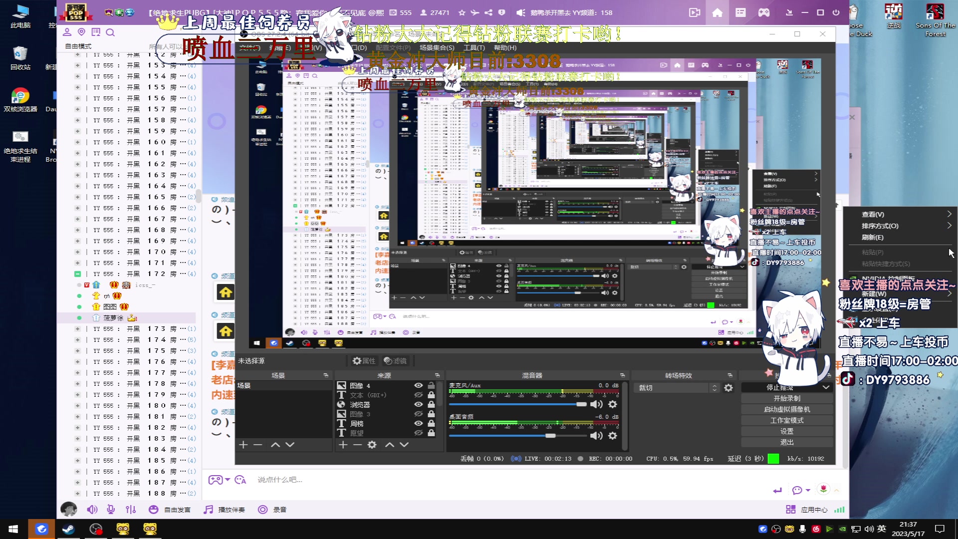Viewport: 958px width, 539px height.
Task: Click the 录音 record icon in YY
Action: pyautogui.click(x=263, y=510)
